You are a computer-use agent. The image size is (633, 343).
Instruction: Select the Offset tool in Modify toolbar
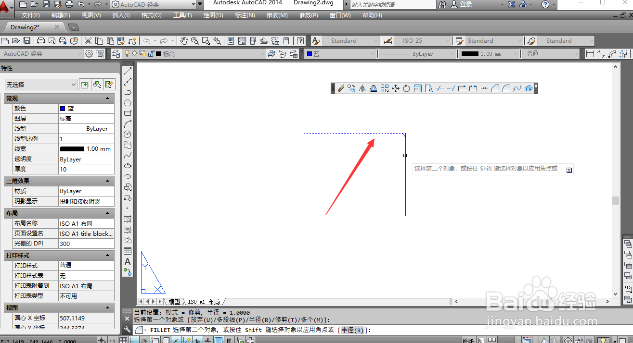coord(373,88)
